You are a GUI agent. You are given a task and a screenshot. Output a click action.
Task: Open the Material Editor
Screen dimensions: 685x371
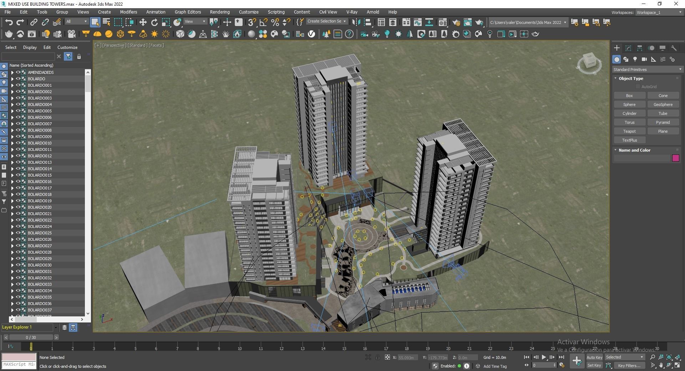point(442,22)
